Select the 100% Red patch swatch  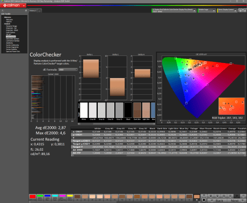coord(33,198)
